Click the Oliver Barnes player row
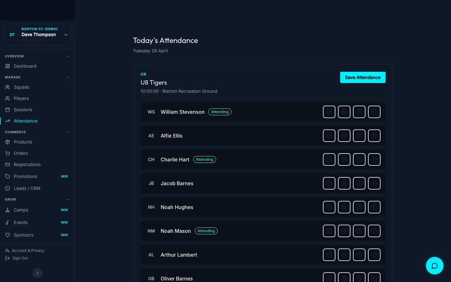The height and width of the screenshot is (282, 451). tap(263, 275)
